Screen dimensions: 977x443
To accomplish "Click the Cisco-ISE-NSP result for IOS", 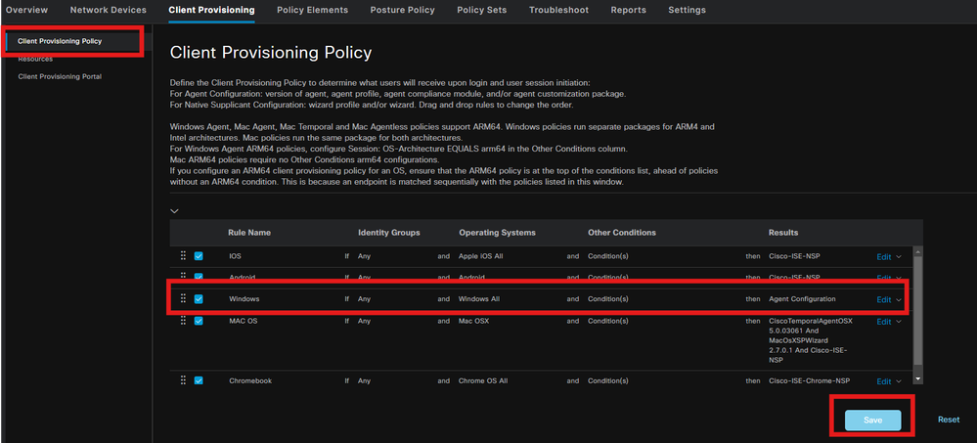I will 794,256.
